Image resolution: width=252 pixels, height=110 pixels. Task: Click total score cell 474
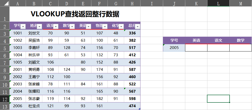coord(132,106)
